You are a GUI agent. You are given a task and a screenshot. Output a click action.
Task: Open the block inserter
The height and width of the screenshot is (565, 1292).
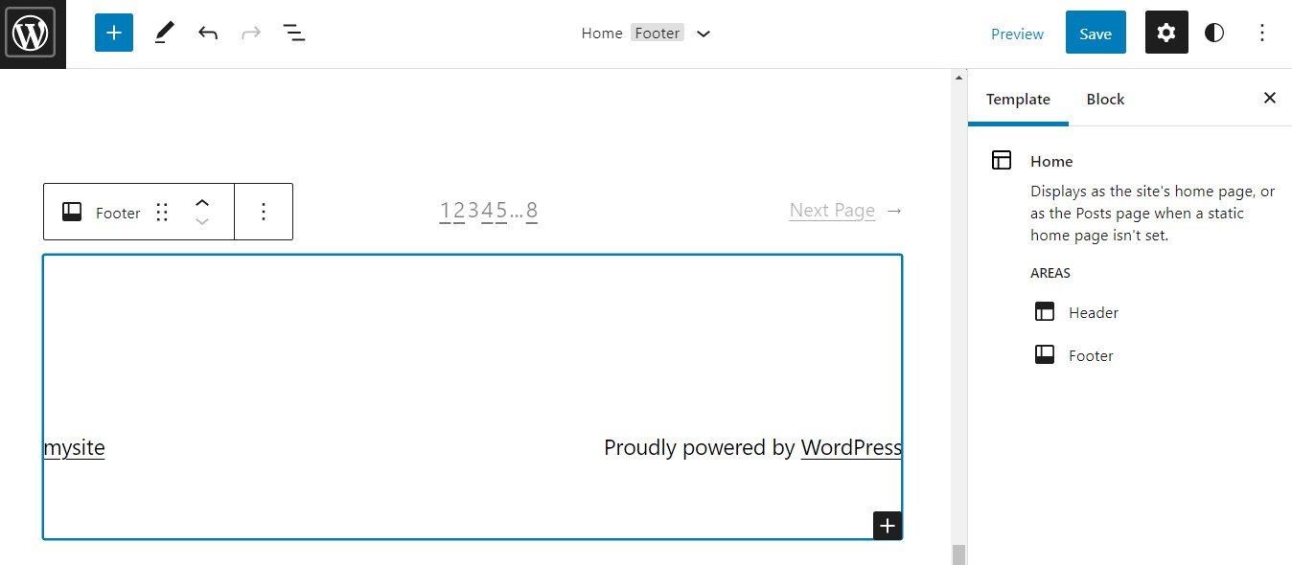114,33
